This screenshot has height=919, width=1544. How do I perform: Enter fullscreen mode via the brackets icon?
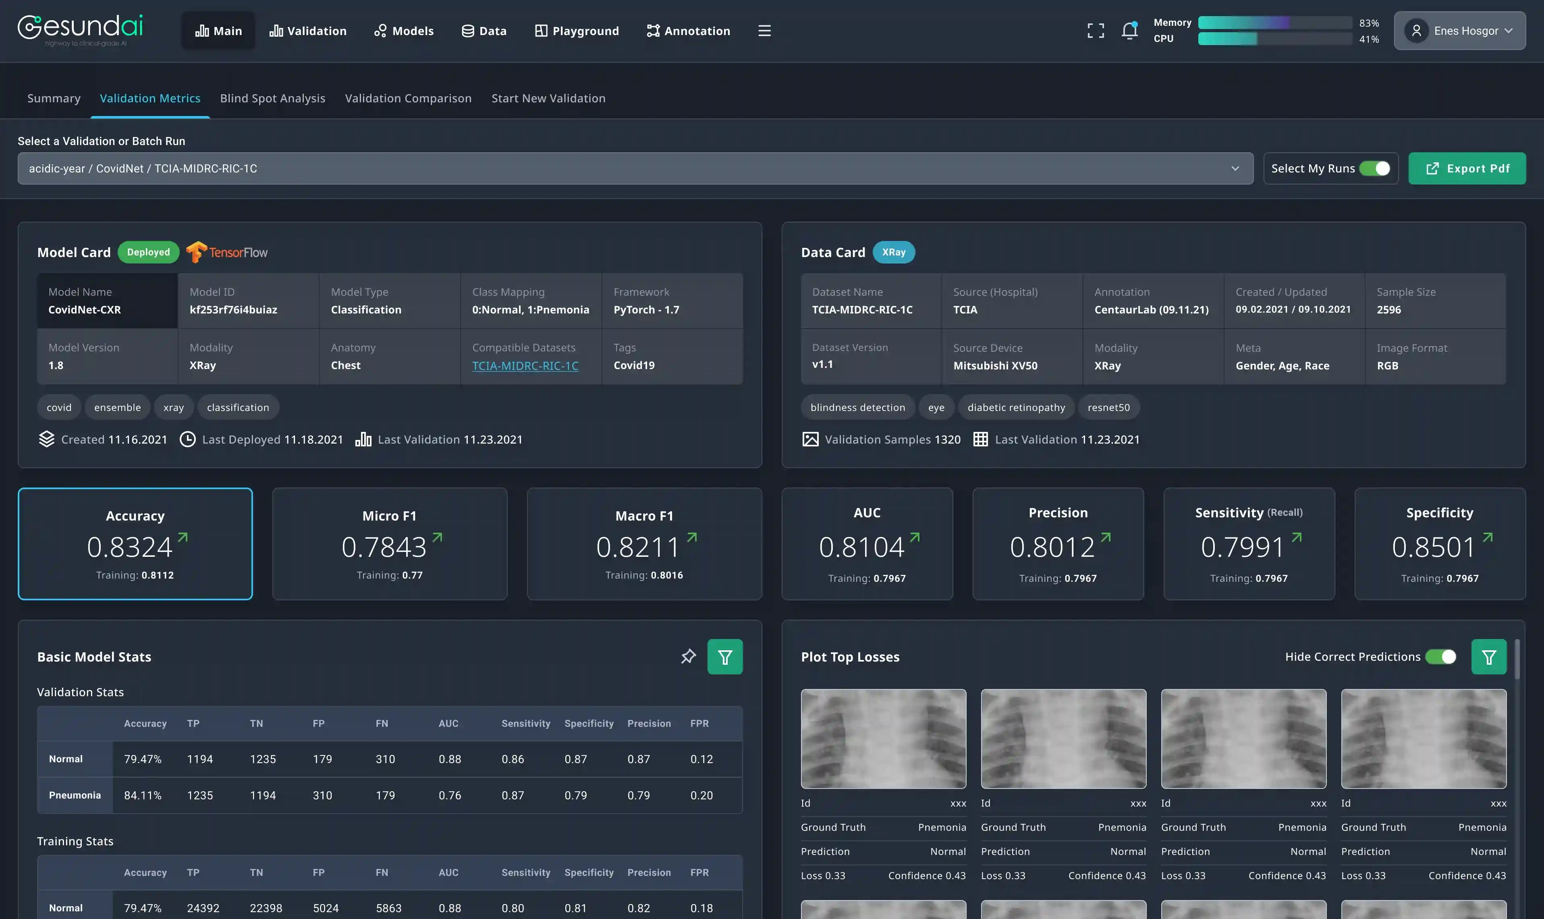pyautogui.click(x=1096, y=30)
